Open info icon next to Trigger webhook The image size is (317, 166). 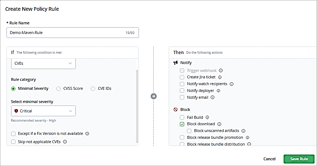(221, 70)
